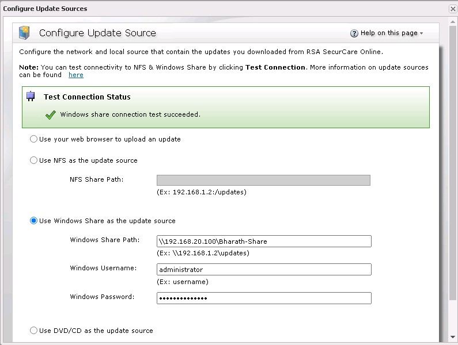Follow the "here" update sources link
The height and width of the screenshot is (345, 458).
(75, 75)
